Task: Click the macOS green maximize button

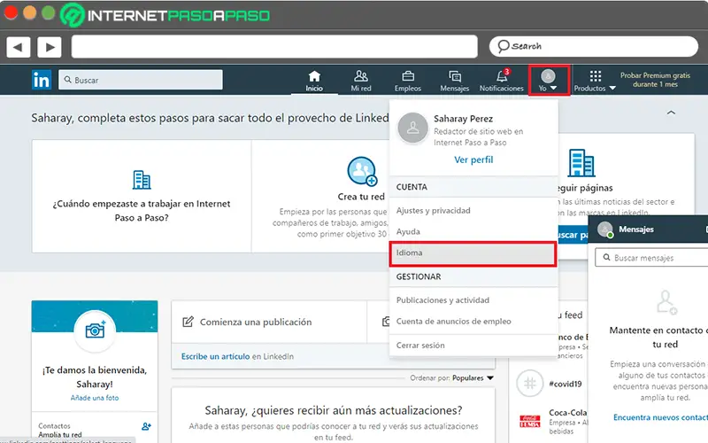Action: coord(49,12)
